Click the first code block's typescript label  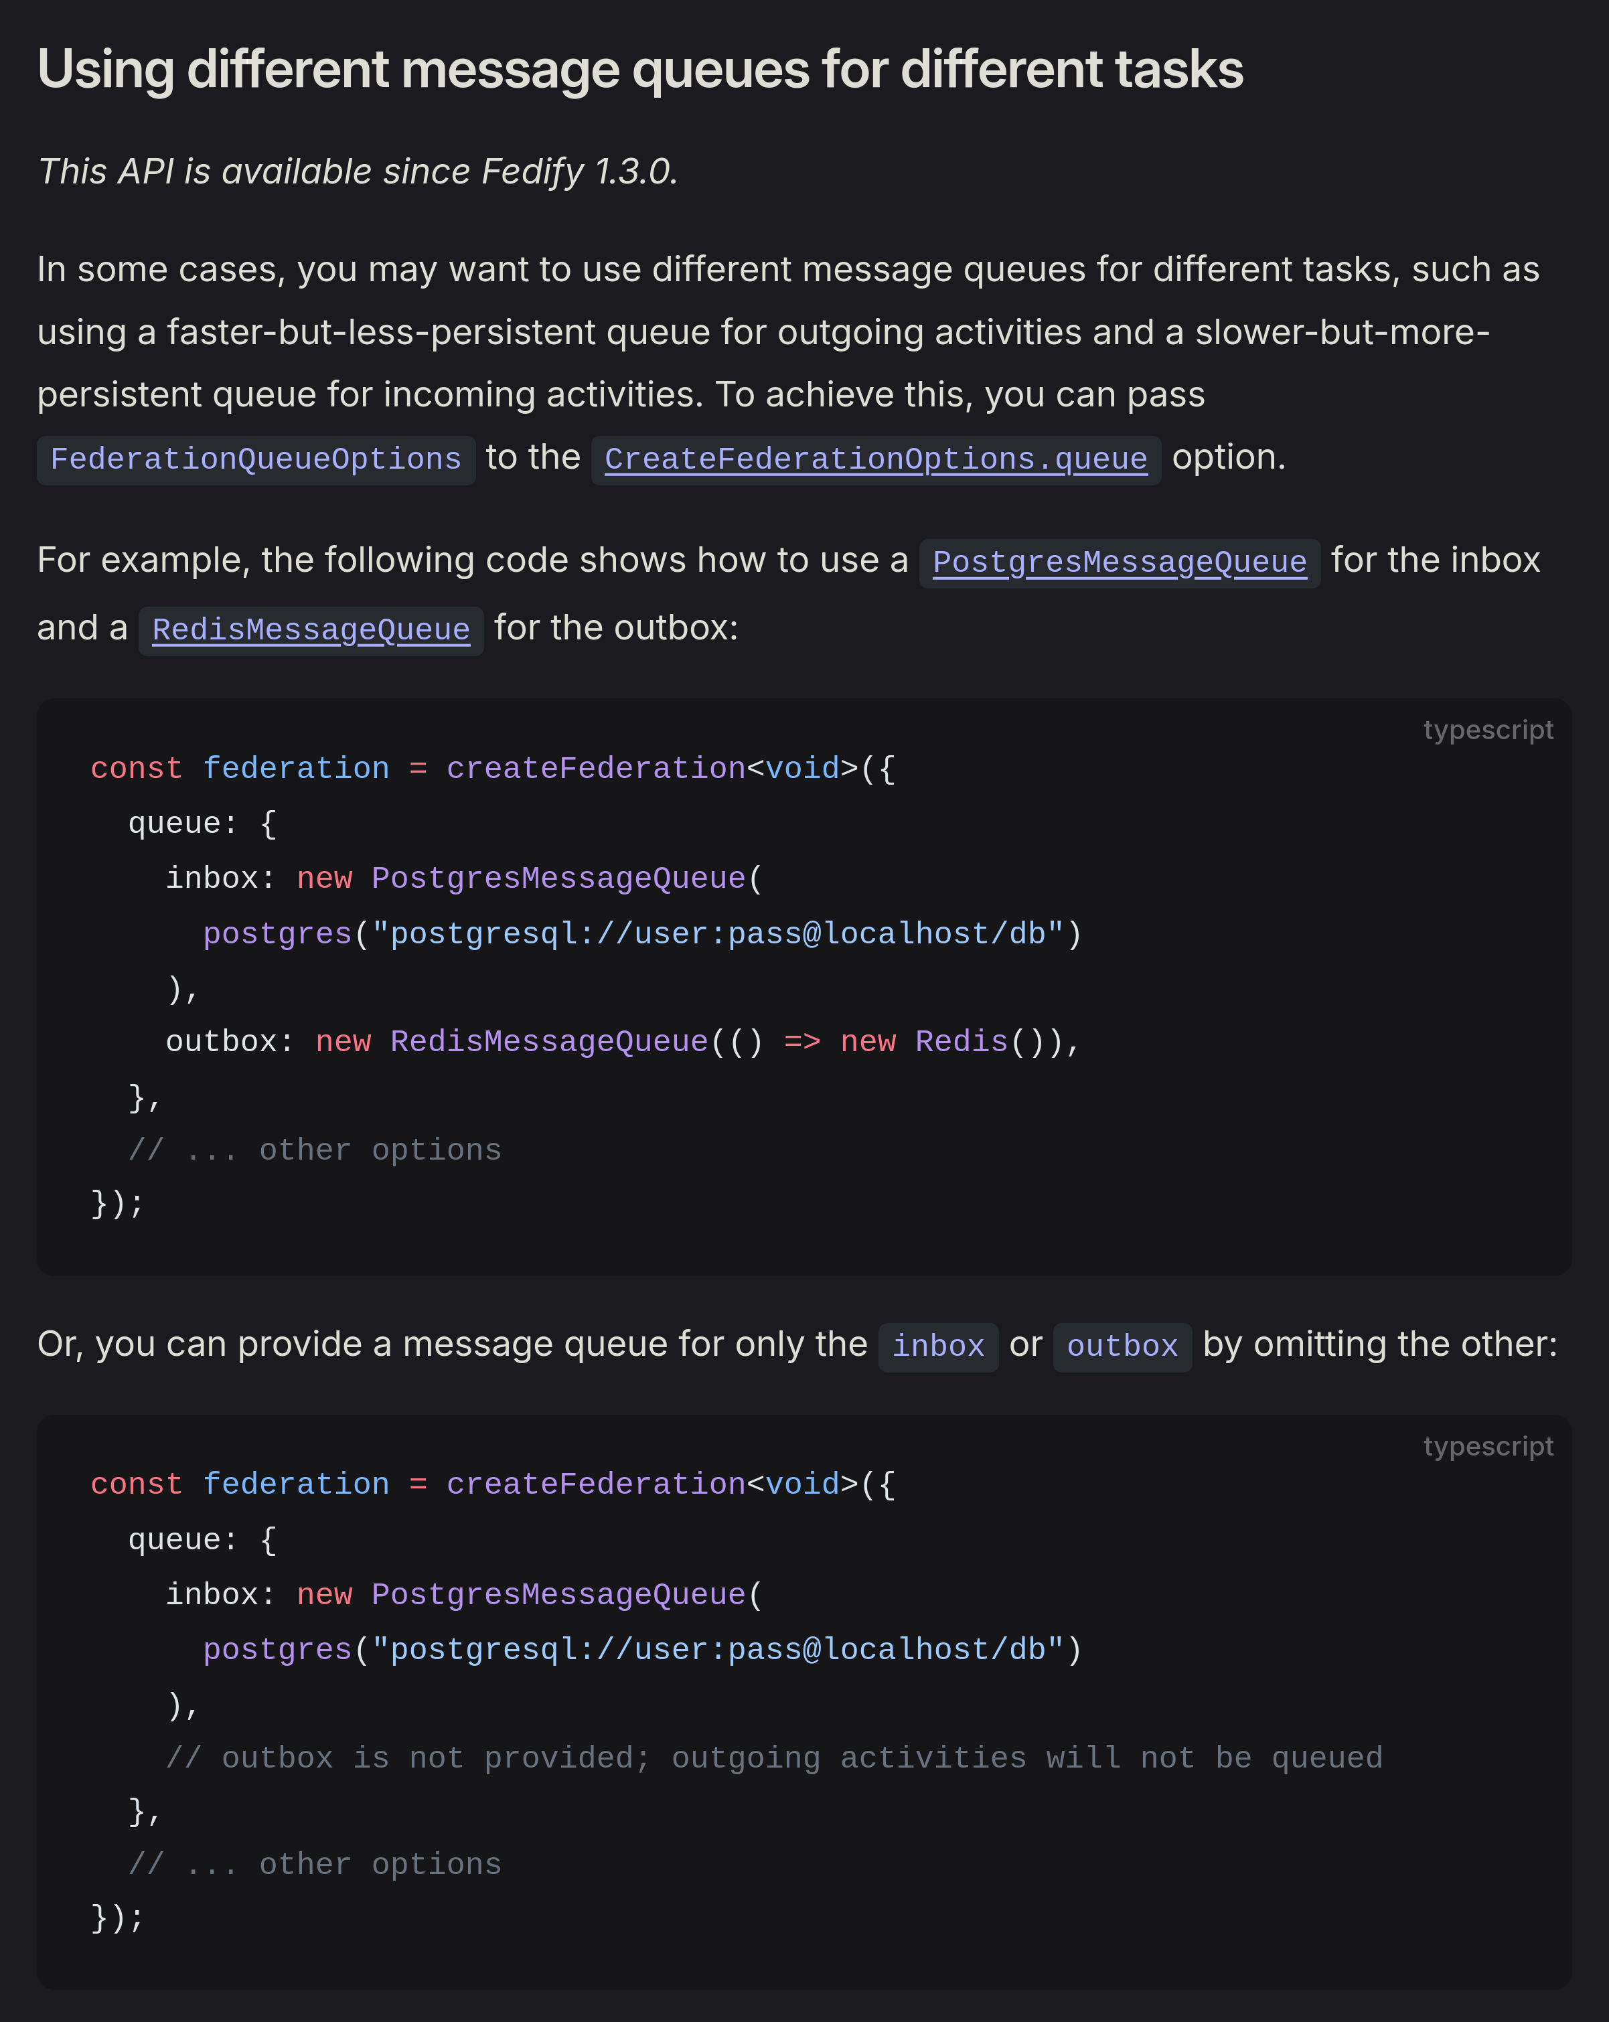(1487, 730)
